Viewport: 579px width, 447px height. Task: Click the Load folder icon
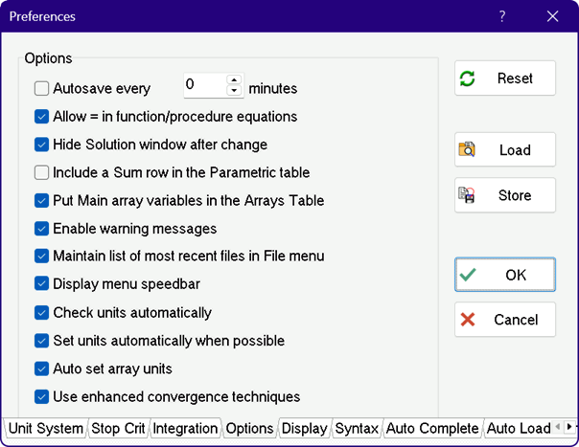(468, 150)
